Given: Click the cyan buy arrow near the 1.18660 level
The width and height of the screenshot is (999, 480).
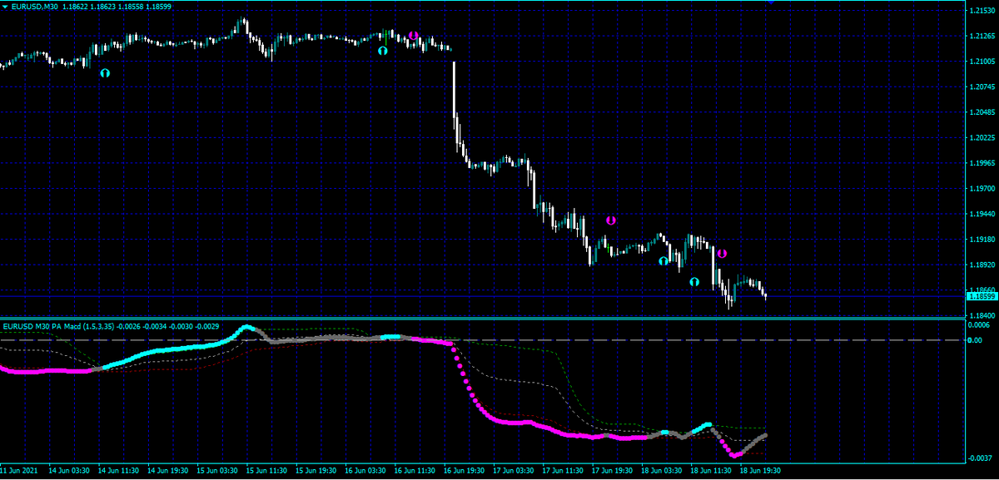Looking at the screenshot, I should (694, 282).
